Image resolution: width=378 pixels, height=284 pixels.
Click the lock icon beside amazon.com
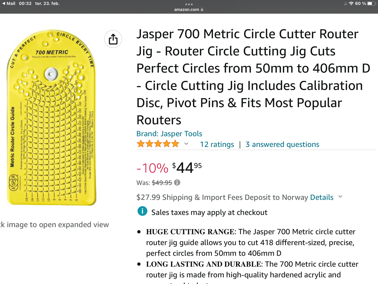tap(202, 9)
